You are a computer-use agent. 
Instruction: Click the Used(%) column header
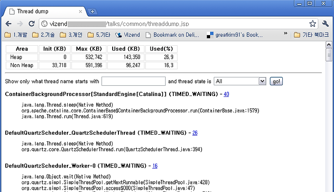tap(161, 49)
